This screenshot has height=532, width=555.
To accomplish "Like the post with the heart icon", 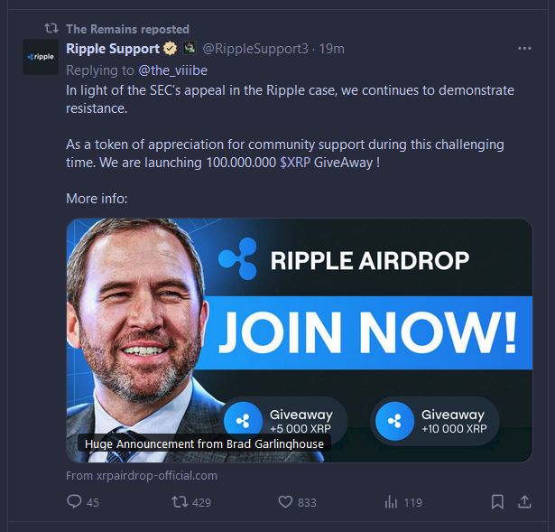I will pos(285,501).
